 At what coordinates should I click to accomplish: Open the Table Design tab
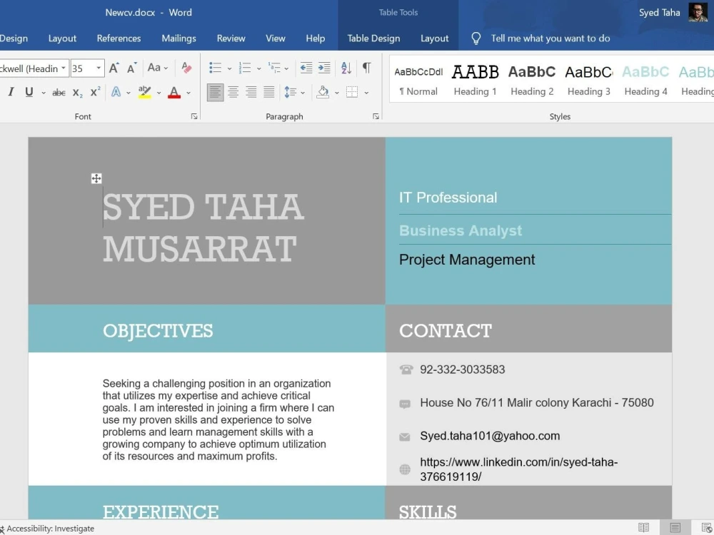(373, 39)
